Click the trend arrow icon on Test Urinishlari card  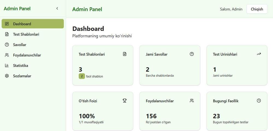coord(259,54)
